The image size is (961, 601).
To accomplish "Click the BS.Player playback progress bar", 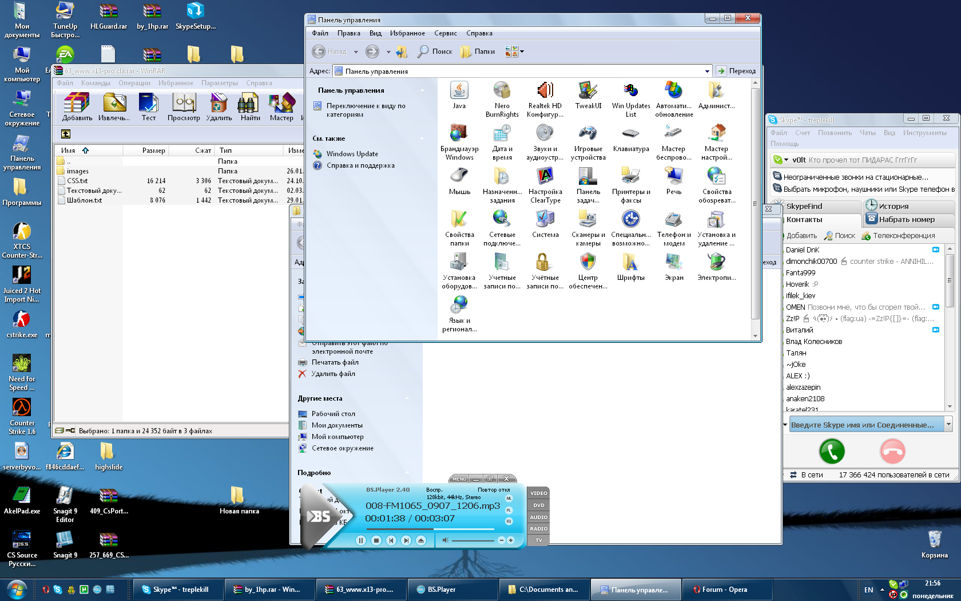I will (430, 529).
